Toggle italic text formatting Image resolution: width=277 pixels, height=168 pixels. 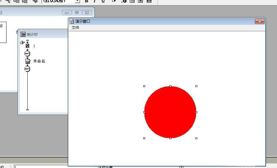[95, 1]
